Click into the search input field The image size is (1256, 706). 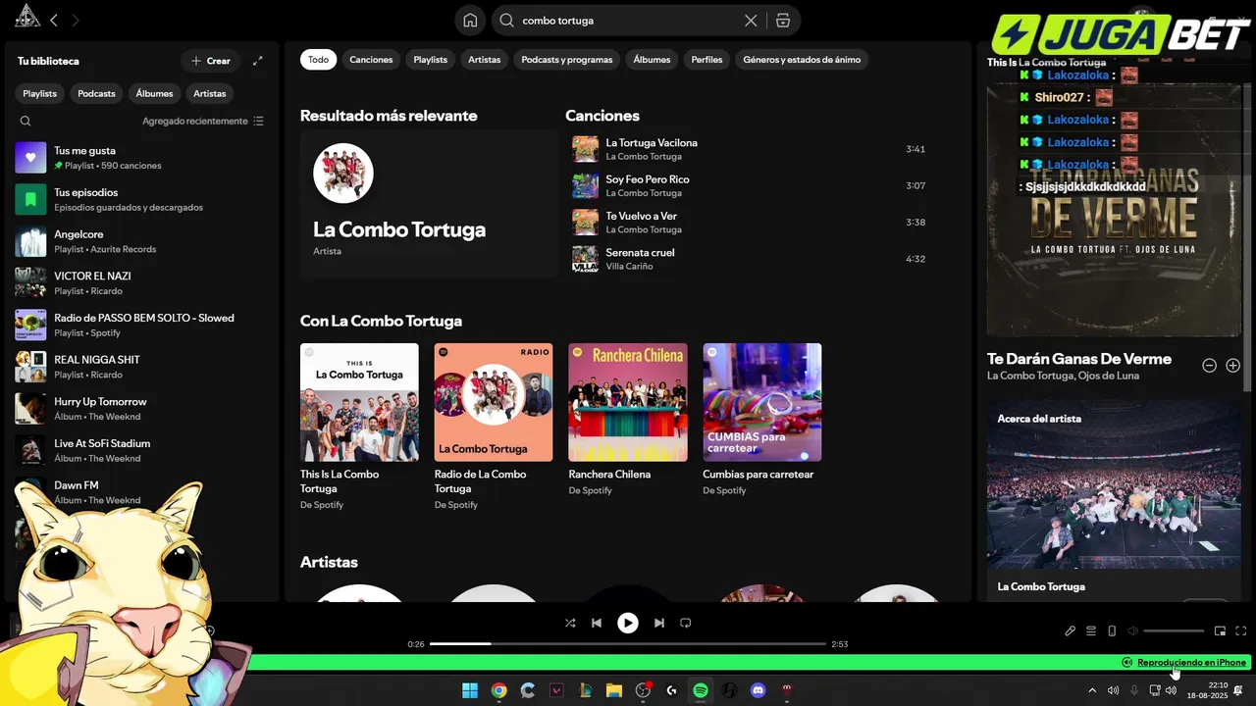(x=628, y=21)
